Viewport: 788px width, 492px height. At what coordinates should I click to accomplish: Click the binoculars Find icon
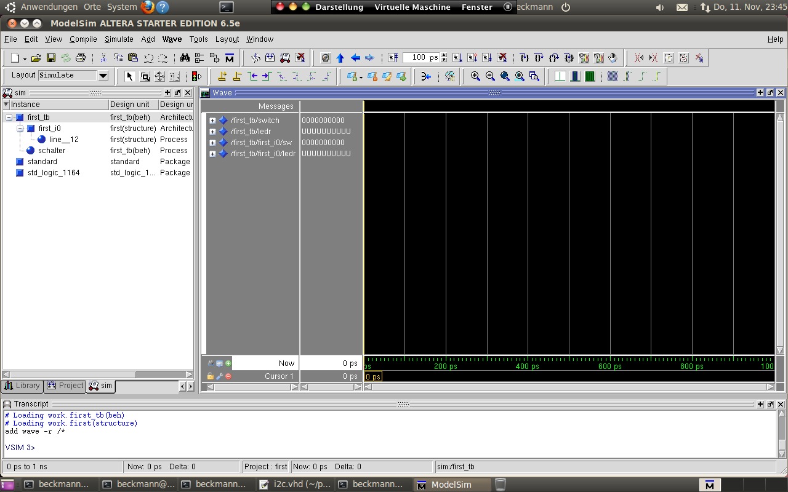coord(185,58)
